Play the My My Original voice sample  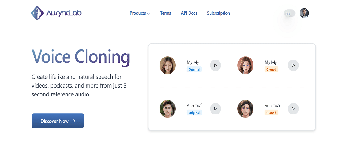tap(215, 66)
